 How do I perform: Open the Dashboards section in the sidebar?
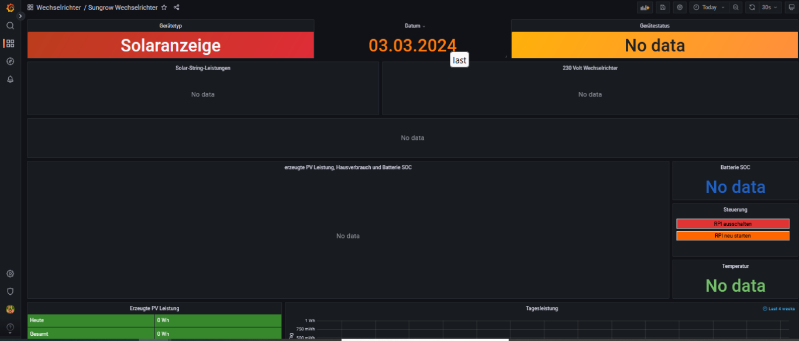tap(10, 43)
